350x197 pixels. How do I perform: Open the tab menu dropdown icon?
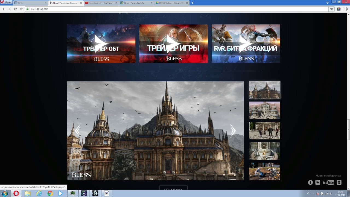327,2
